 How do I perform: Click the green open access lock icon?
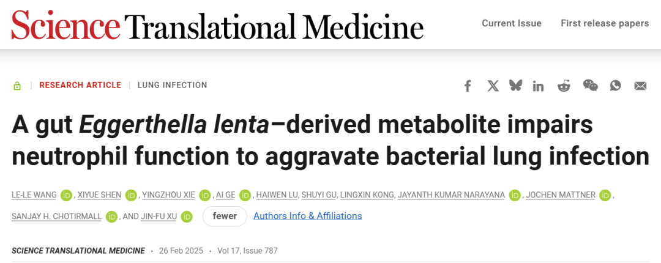17,86
